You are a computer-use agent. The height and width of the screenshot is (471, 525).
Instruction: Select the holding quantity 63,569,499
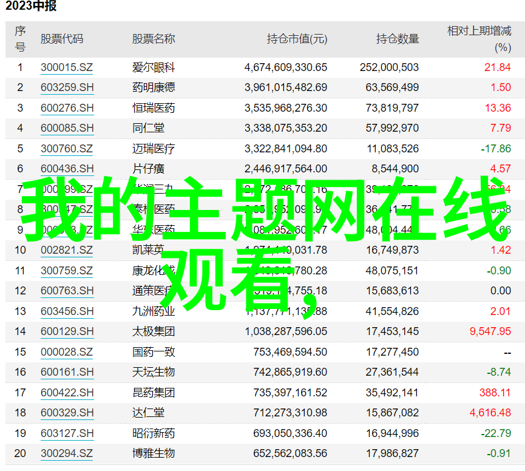392,87
